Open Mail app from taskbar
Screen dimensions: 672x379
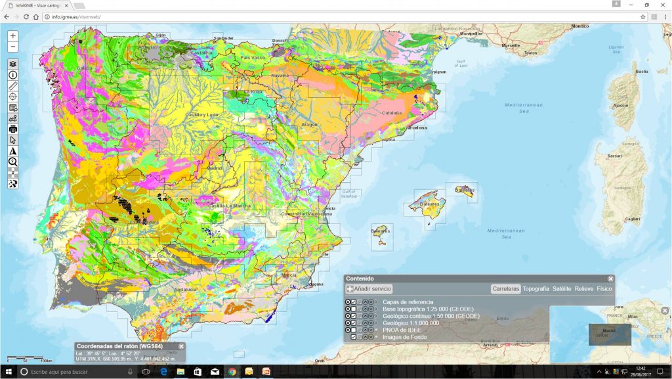(x=215, y=372)
